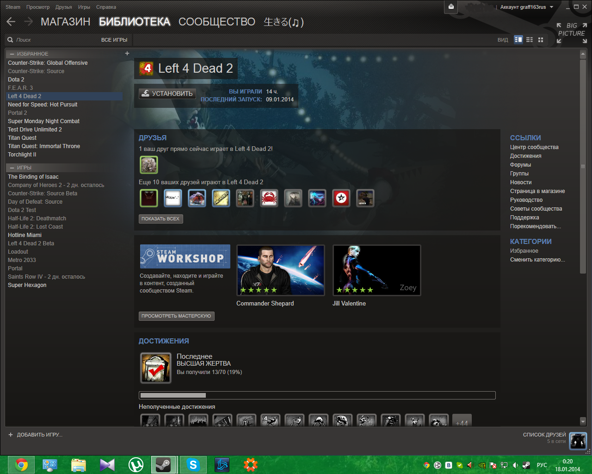Screen dimensions: 592x474
Task: Open avatar of friend currently playing
Action: (x=149, y=165)
